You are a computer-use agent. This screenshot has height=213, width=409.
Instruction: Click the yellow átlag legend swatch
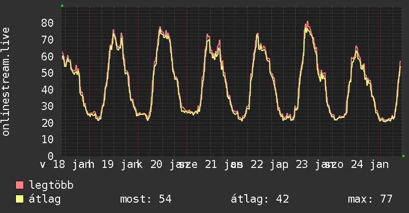tap(19, 199)
